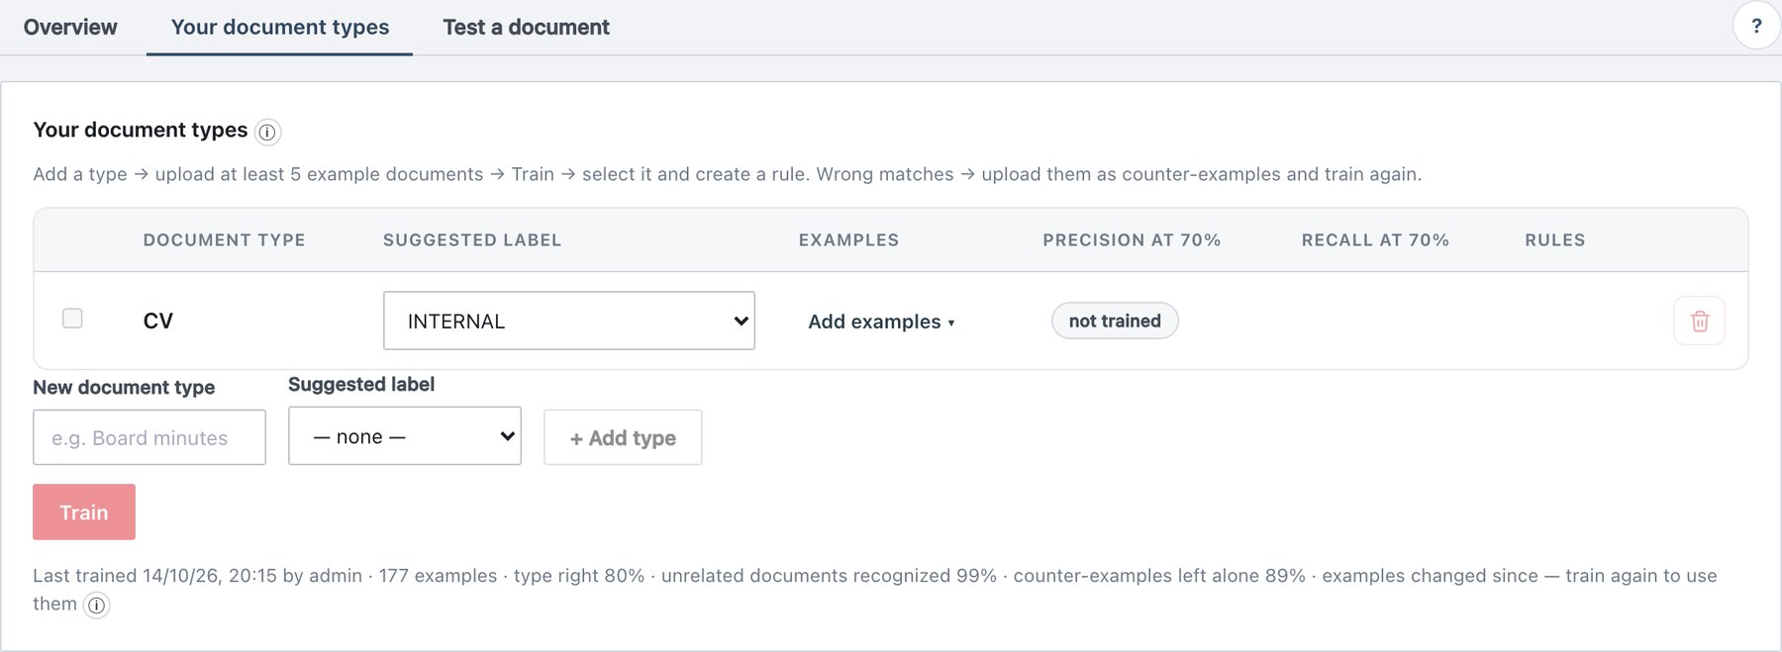
Task: Click the PRECISION AT 70% column header
Action: pos(1132,239)
